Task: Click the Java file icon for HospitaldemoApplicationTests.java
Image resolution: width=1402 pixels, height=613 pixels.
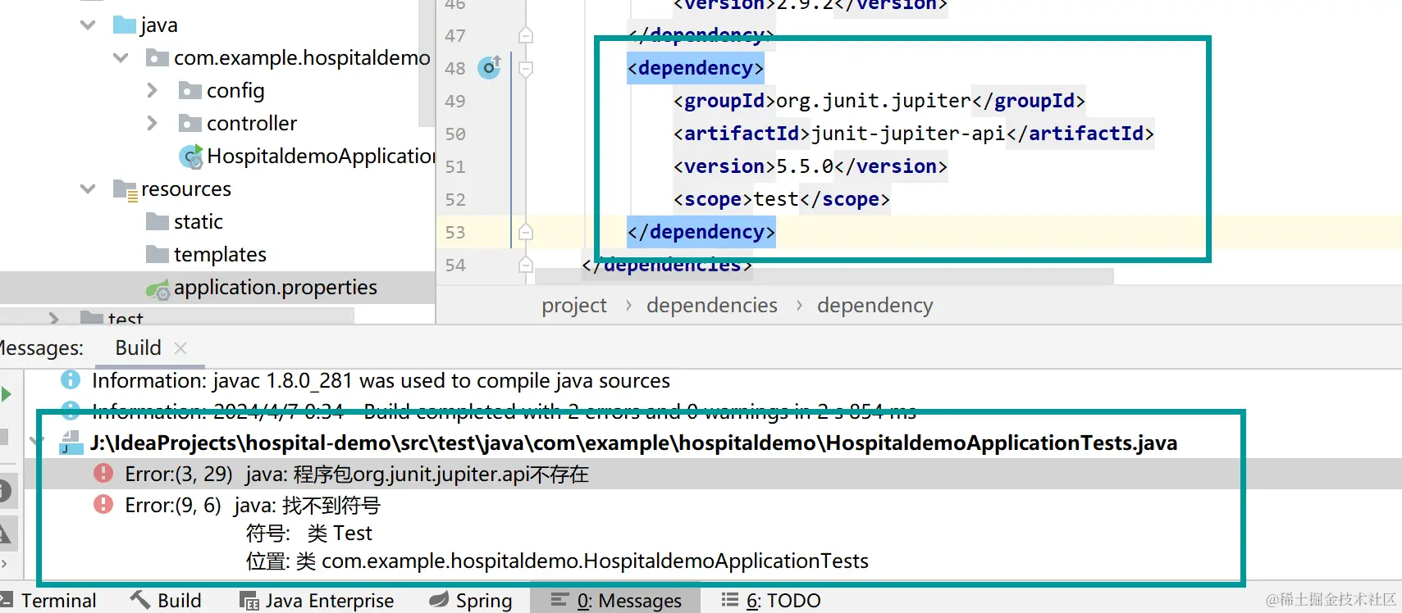Action: [71, 443]
